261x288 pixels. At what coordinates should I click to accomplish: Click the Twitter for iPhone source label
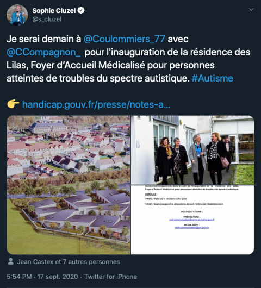pos(110,277)
